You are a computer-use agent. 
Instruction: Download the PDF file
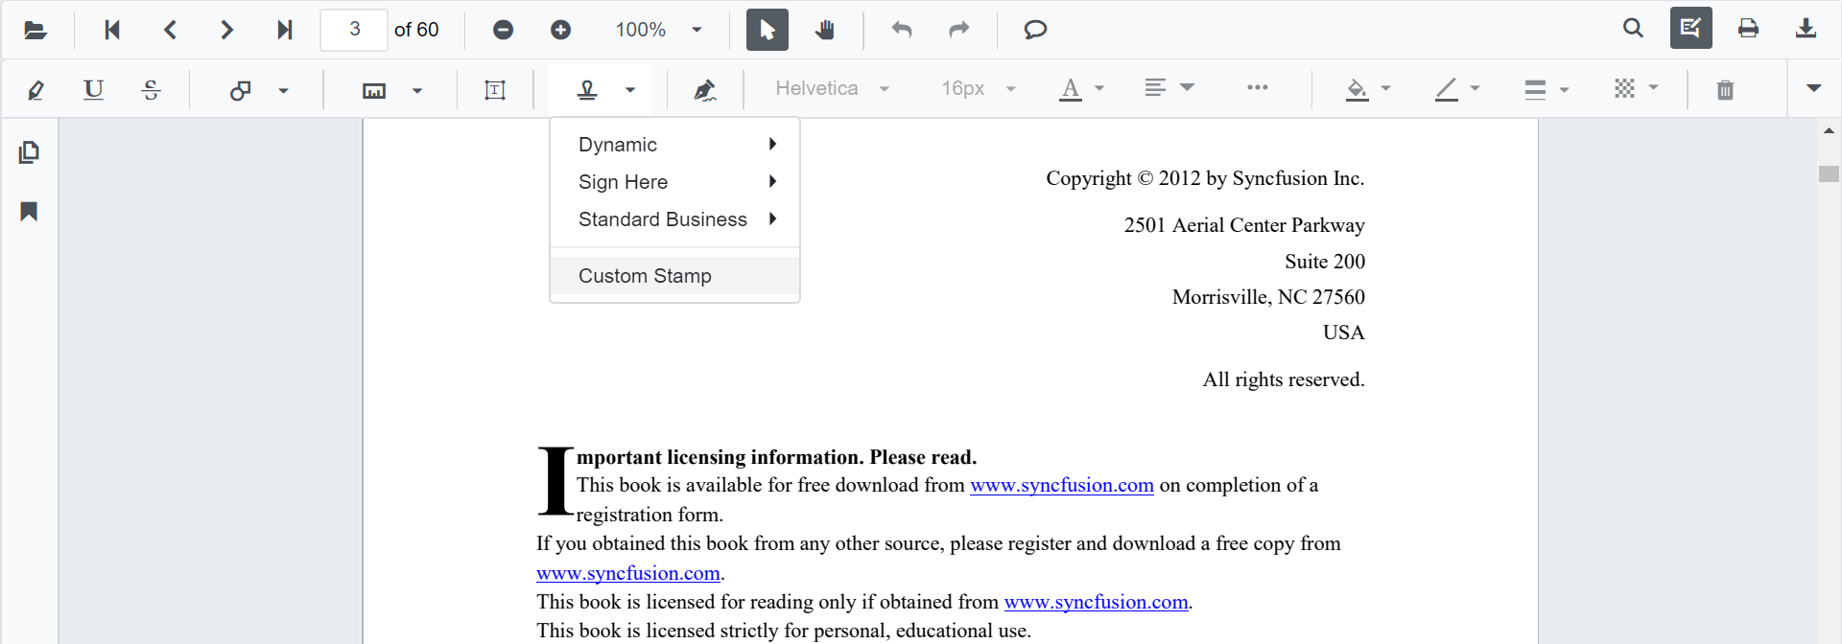point(1807,29)
